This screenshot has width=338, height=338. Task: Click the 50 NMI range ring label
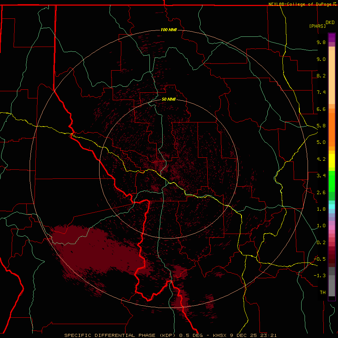point(169,99)
